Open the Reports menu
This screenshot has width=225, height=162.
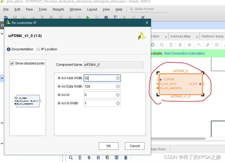[x=58, y=9]
